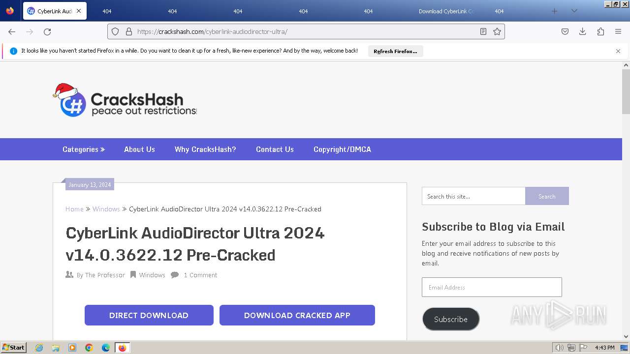Click the Subscribe button
This screenshot has height=354, width=630.
[x=451, y=319]
